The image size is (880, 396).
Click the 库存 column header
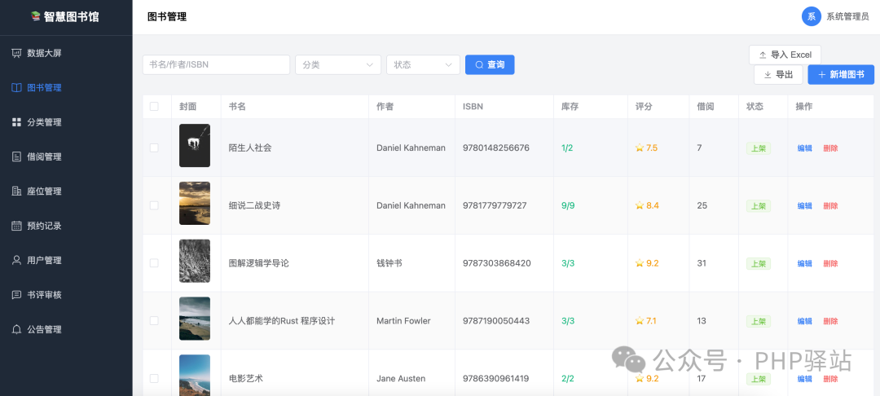click(570, 106)
